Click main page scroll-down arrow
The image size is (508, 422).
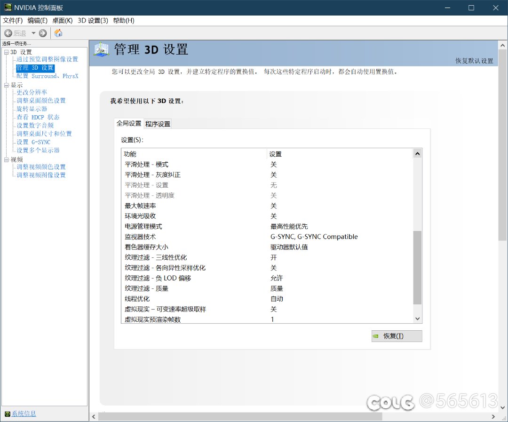pyautogui.click(x=502, y=407)
